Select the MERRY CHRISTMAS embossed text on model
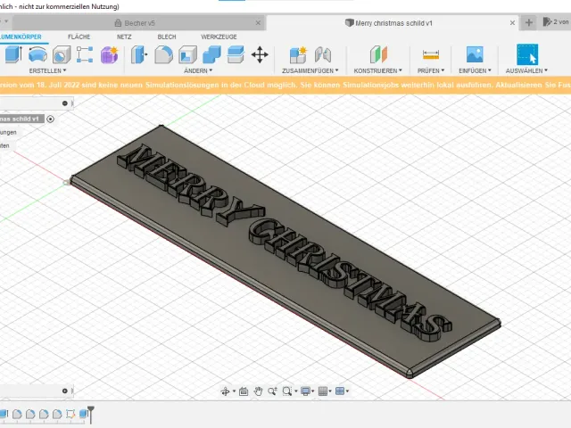The width and height of the screenshot is (571, 428). coord(285,243)
